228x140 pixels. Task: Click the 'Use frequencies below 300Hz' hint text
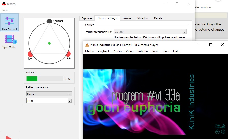coord(149,37)
